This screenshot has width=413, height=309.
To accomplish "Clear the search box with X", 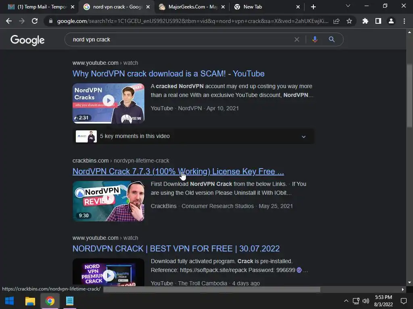I will [x=297, y=39].
